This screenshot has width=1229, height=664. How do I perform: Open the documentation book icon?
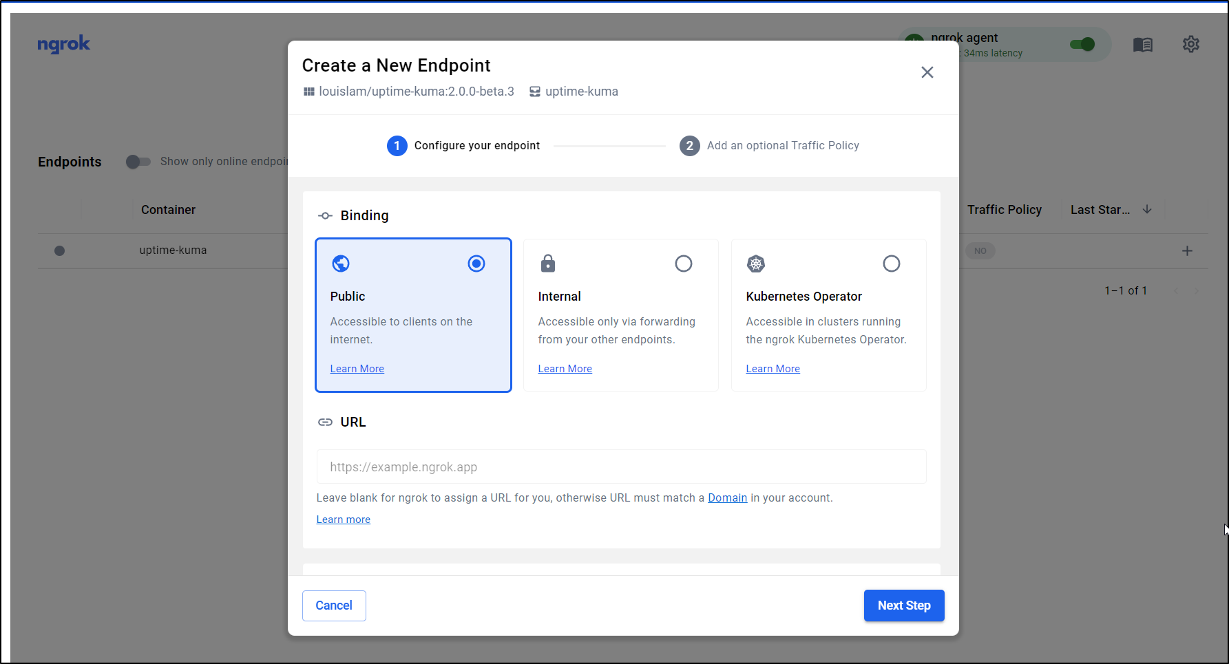(1142, 45)
